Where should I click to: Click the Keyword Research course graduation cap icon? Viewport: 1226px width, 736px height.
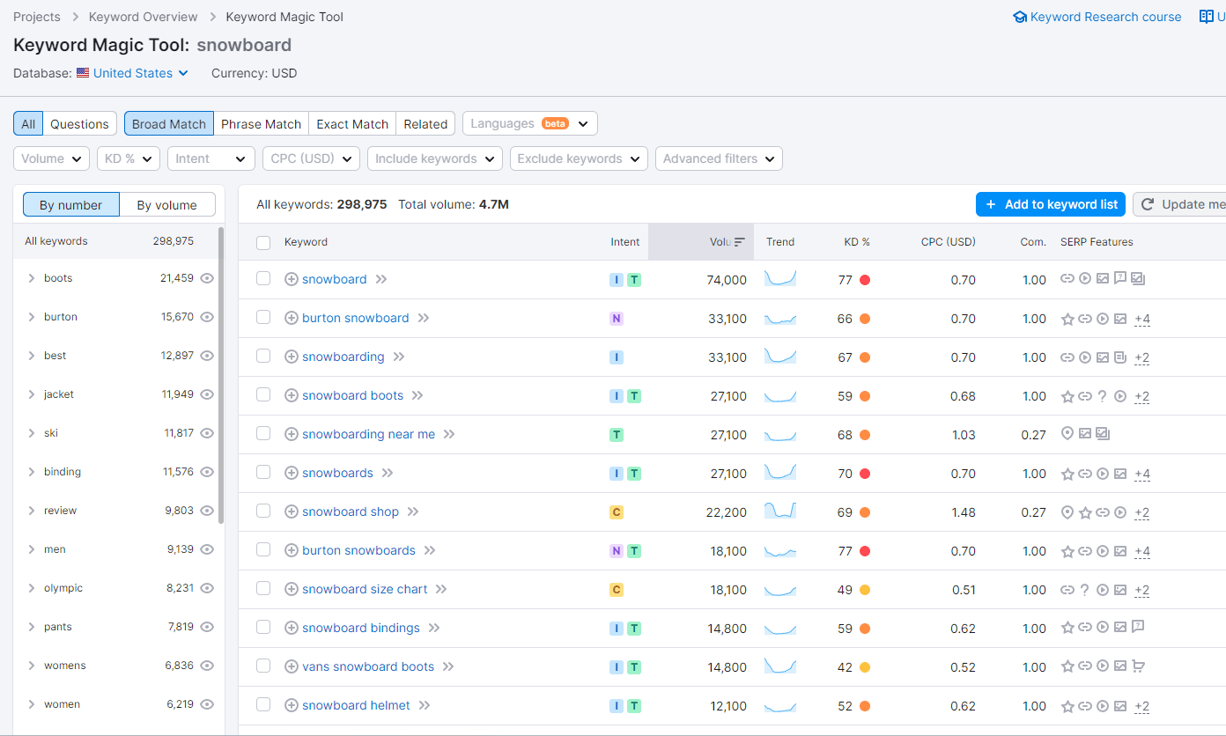tap(1019, 16)
